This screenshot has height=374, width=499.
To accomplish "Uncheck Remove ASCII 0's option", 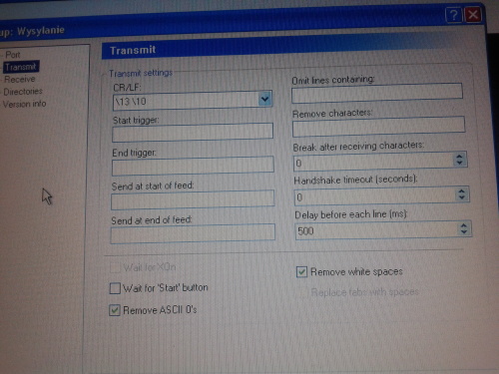I will [x=115, y=310].
